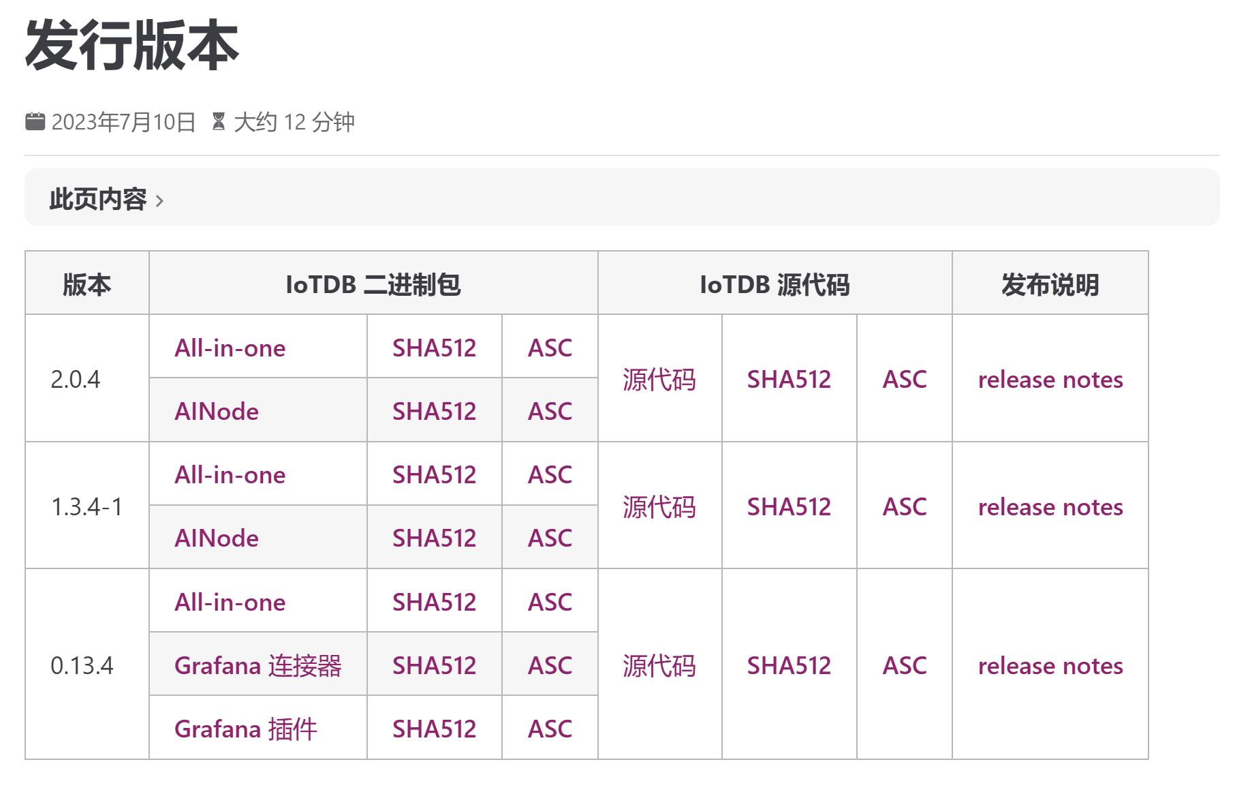The height and width of the screenshot is (792, 1235).
Task: Download All-in-one binary for version 0.13.4
Action: [230, 603]
